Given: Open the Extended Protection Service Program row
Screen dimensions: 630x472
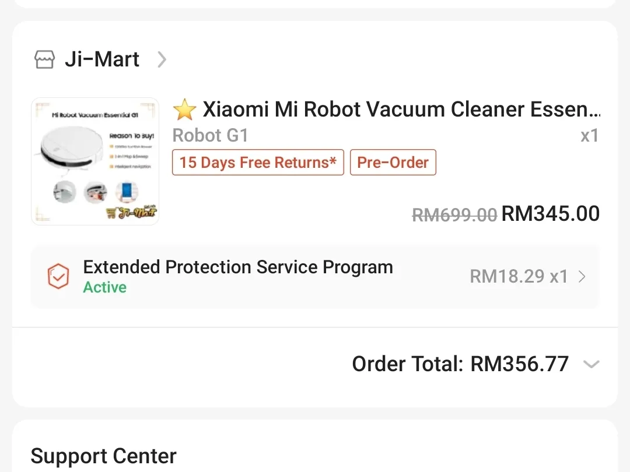Looking at the screenshot, I should [238, 267].
